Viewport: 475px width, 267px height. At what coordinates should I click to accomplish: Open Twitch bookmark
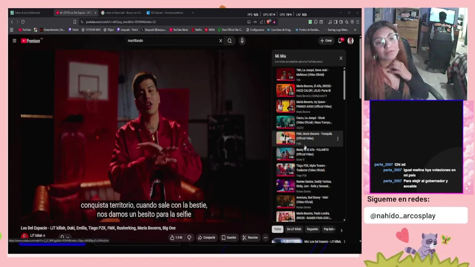point(73,30)
